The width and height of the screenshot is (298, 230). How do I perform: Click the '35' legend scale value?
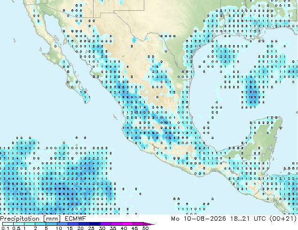(x=113, y=228)
